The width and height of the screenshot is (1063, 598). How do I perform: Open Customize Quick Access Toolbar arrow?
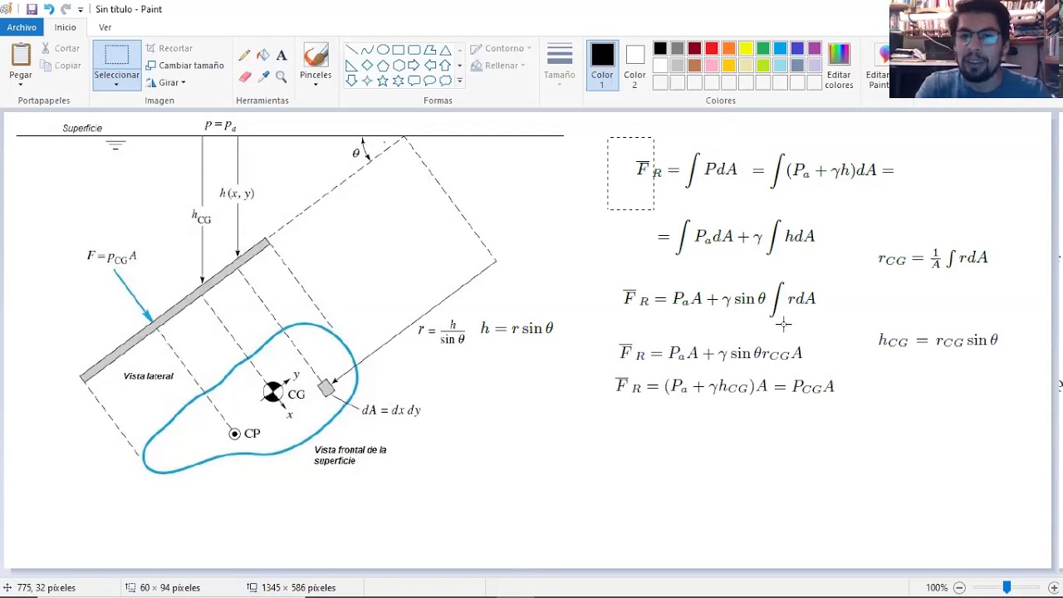(81, 9)
